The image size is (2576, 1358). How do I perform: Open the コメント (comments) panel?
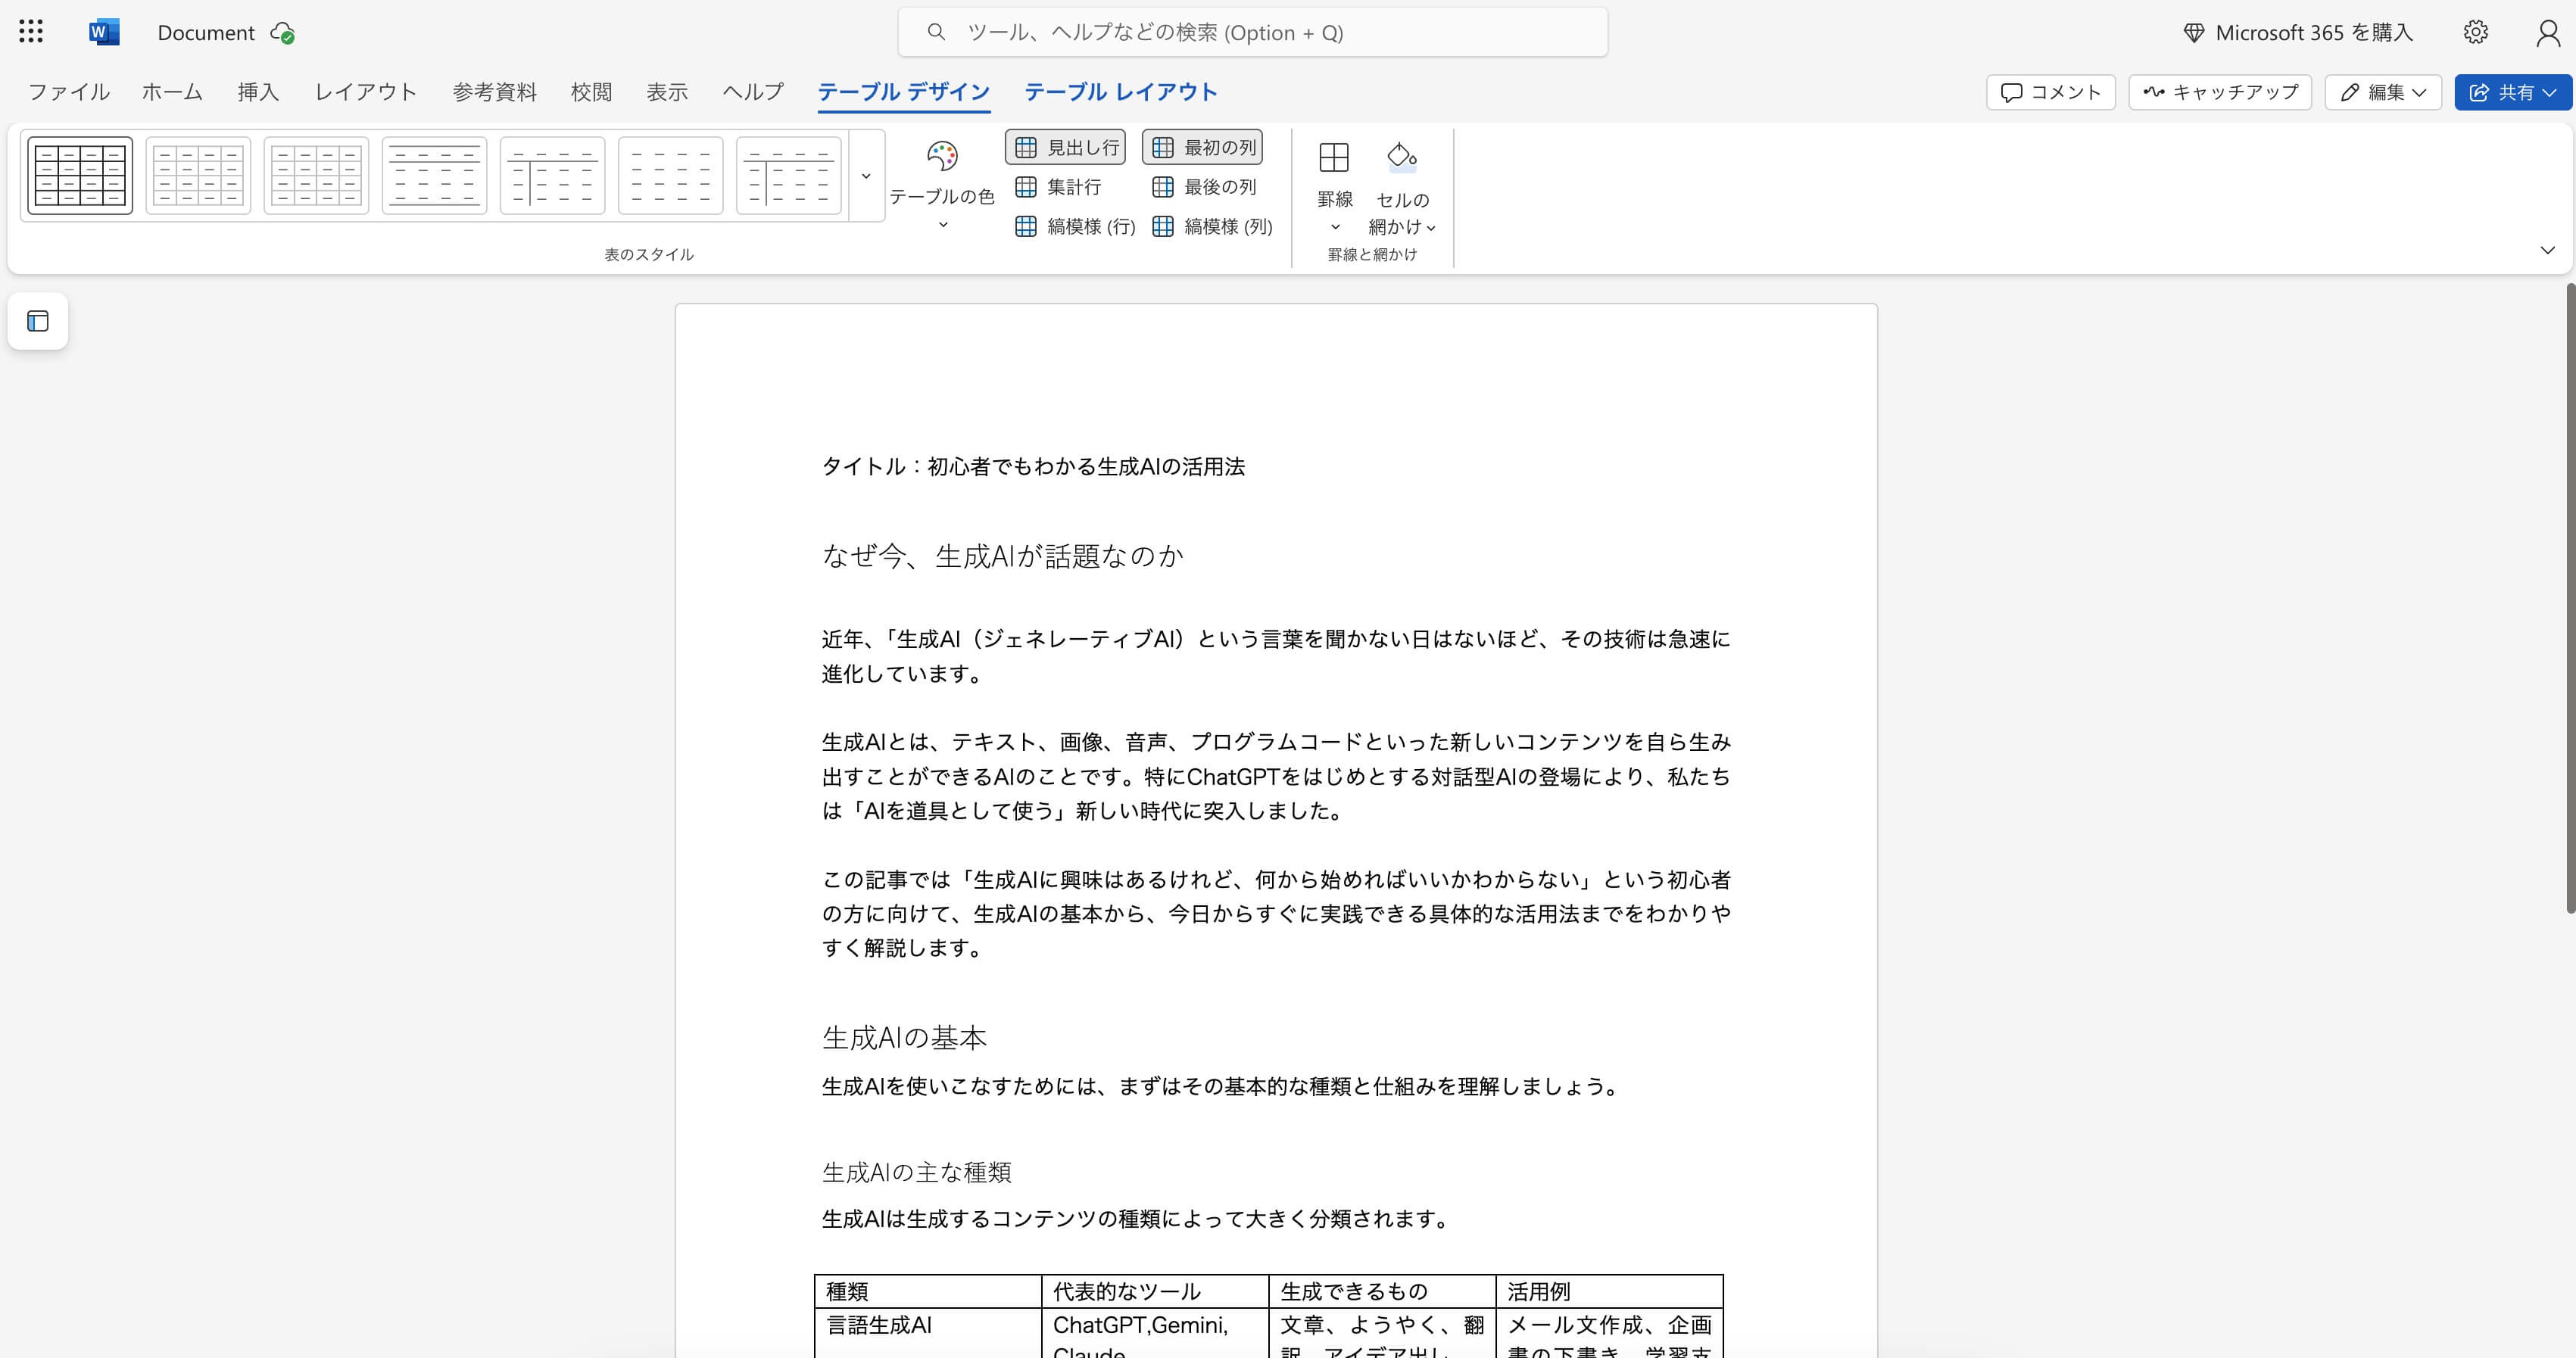click(x=2050, y=92)
